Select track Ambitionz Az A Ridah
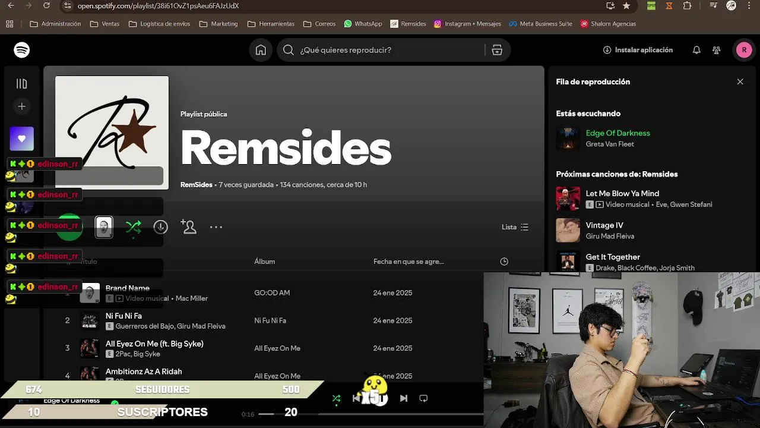This screenshot has height=428, width=760. click(x=144, y=372)
